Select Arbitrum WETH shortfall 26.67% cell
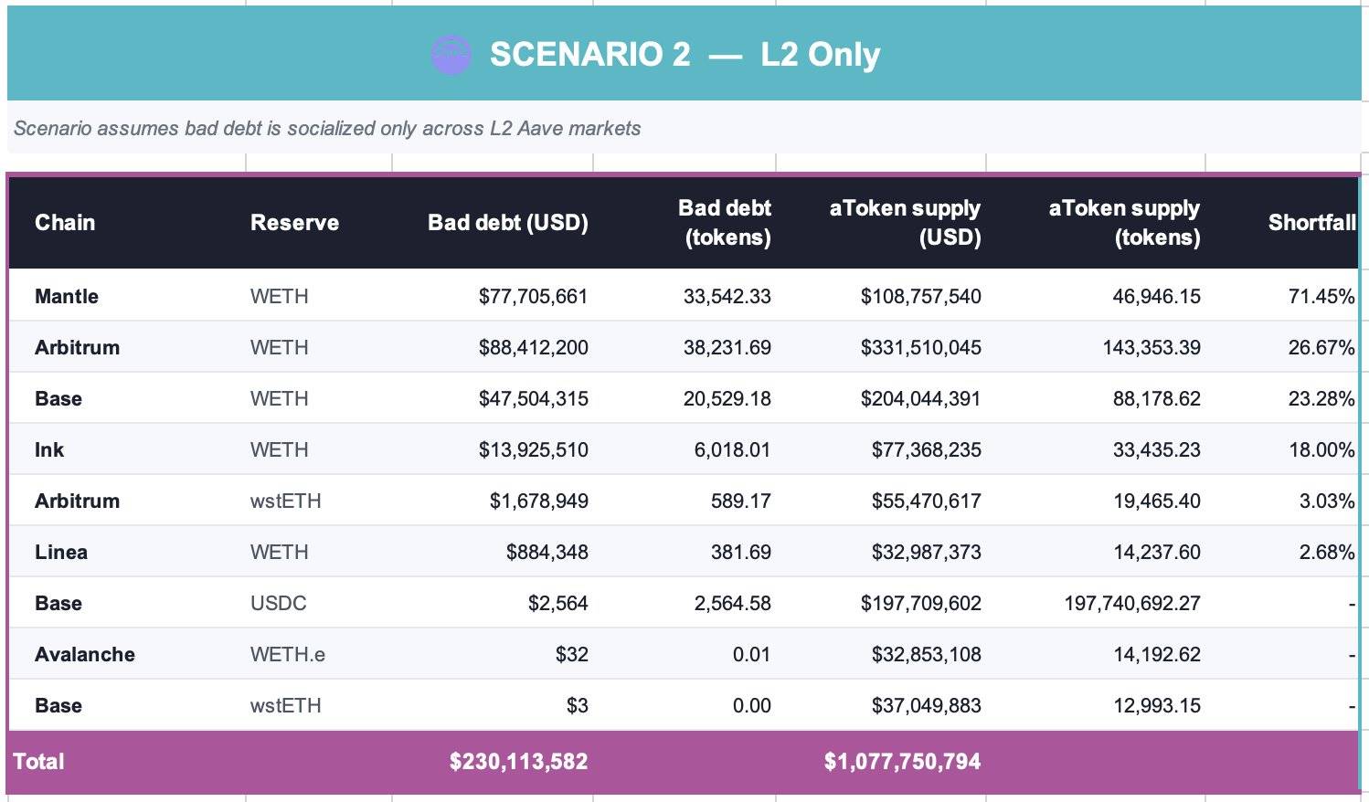Viewport: 1369px width, 802px height. 1321,348
